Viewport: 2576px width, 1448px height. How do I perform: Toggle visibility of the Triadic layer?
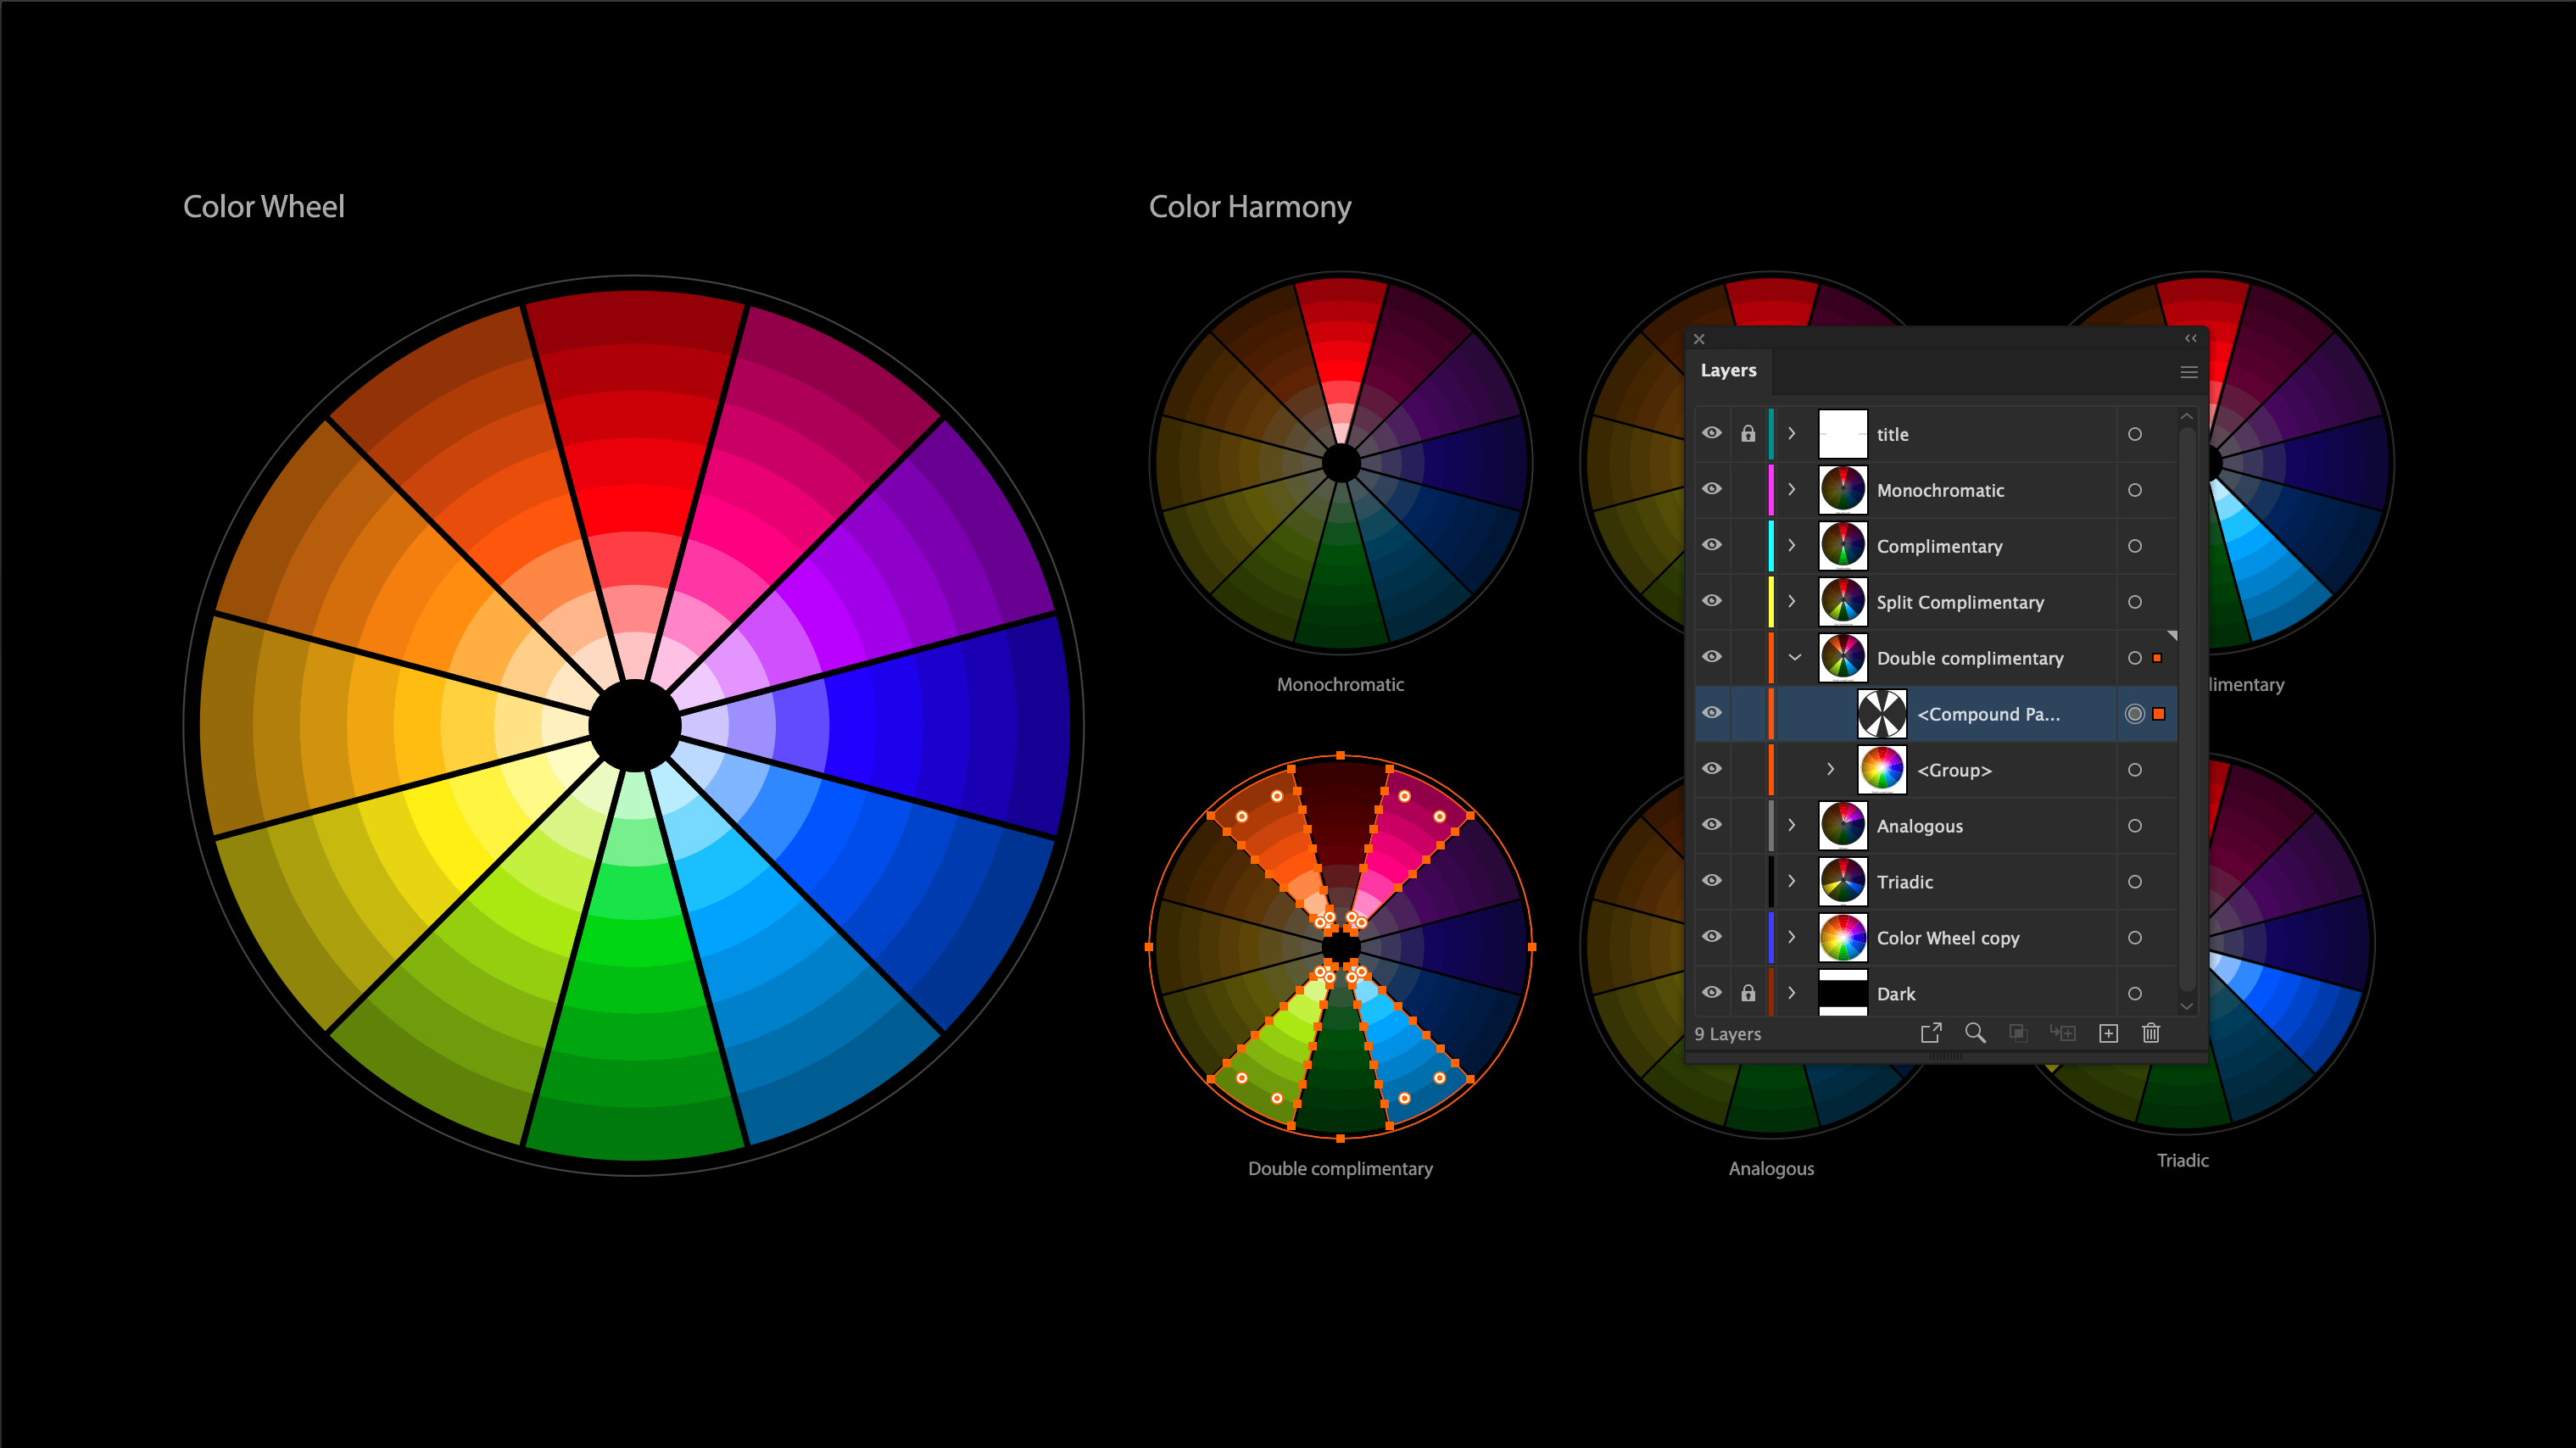tap(1712, 881)
